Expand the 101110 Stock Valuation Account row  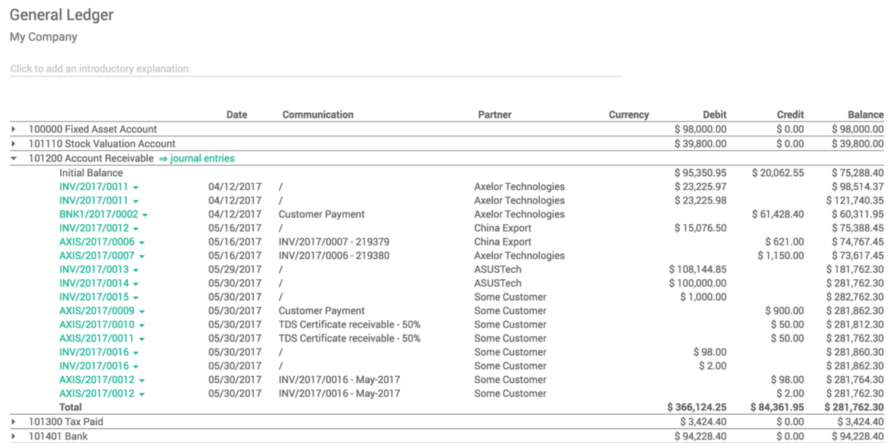tap(14, 144)
